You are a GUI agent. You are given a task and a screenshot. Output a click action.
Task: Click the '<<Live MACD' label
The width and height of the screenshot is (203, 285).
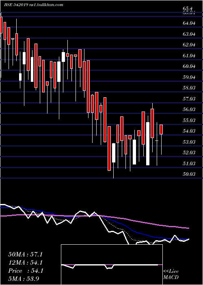[x=171, y=274]
